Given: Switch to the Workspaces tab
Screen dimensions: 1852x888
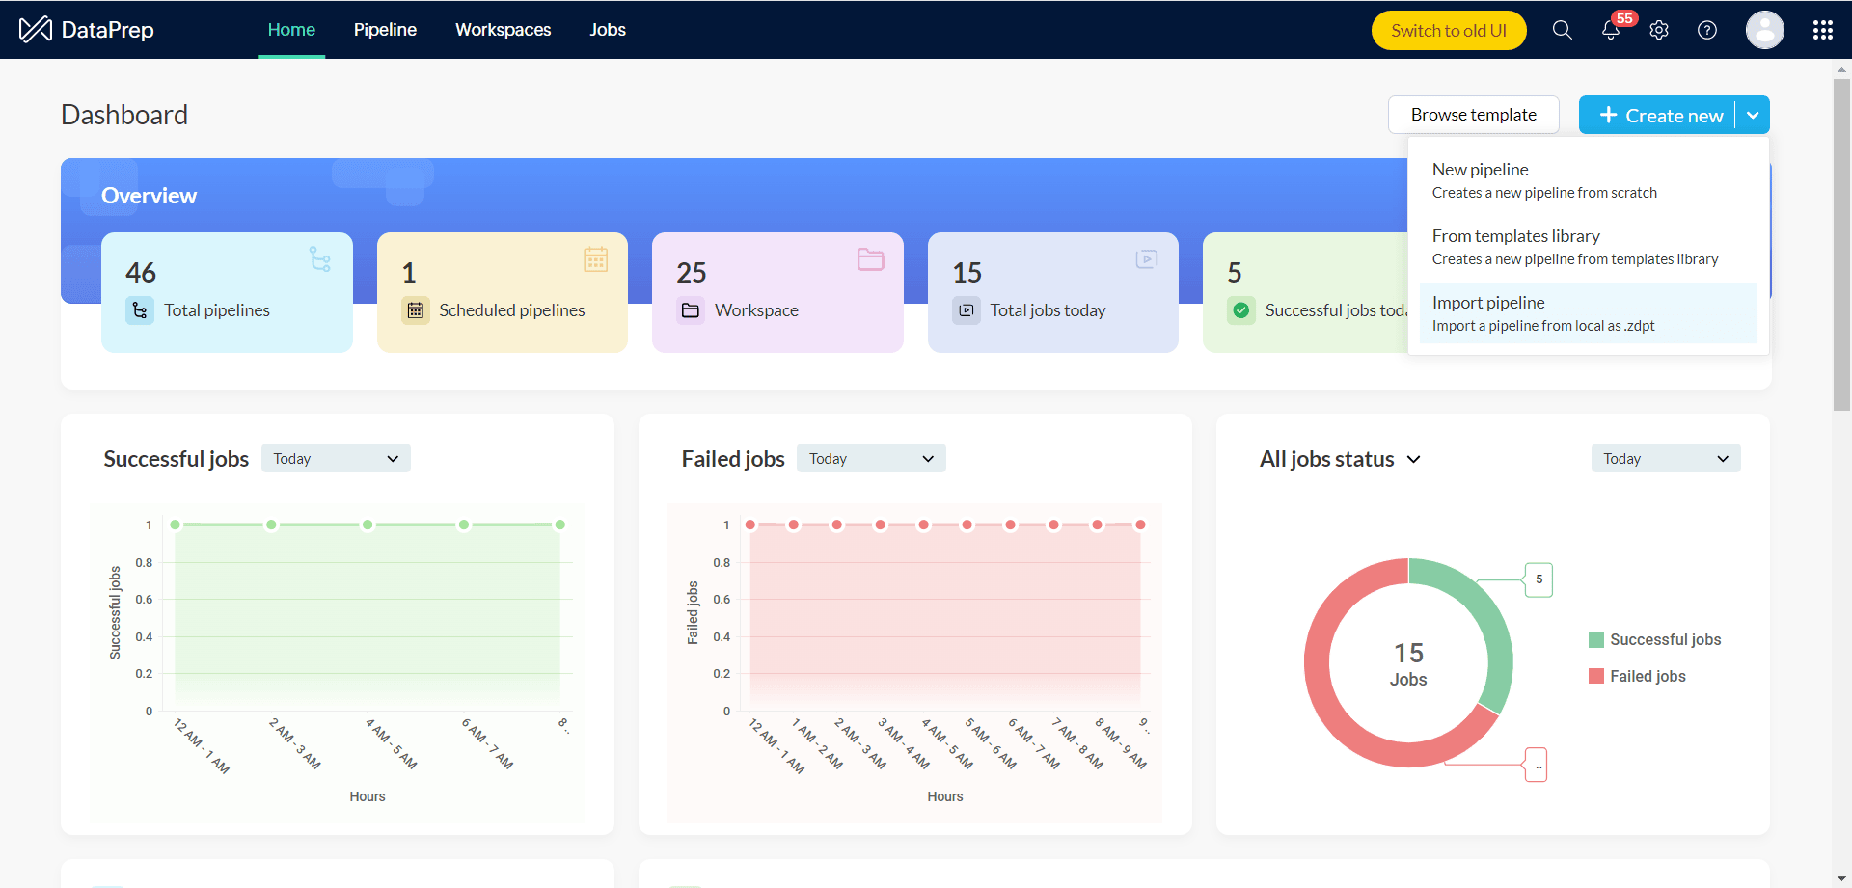Looking at the screenshot, I should coord(503,30).
